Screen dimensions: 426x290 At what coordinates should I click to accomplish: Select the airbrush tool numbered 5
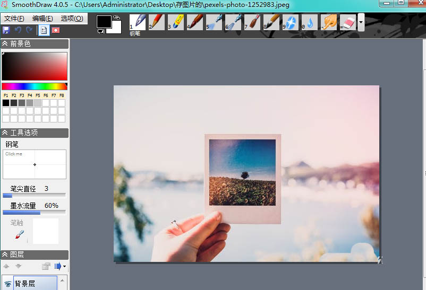(214, 22)
